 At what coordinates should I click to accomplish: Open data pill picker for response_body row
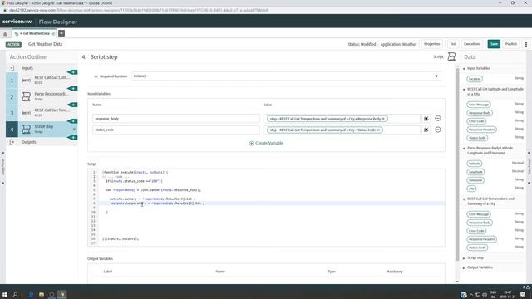[426, 119]
